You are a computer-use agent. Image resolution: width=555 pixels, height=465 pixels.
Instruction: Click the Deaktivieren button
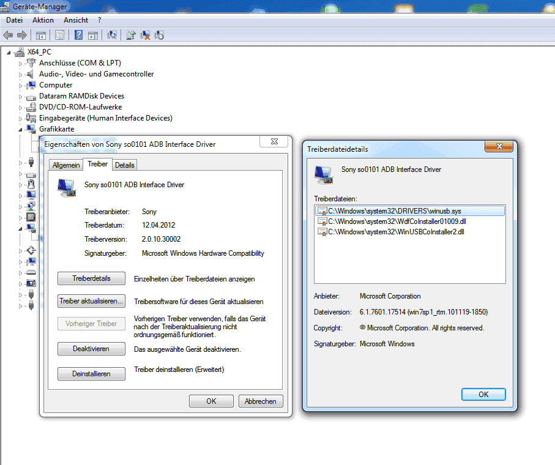(x=91, y=349)
